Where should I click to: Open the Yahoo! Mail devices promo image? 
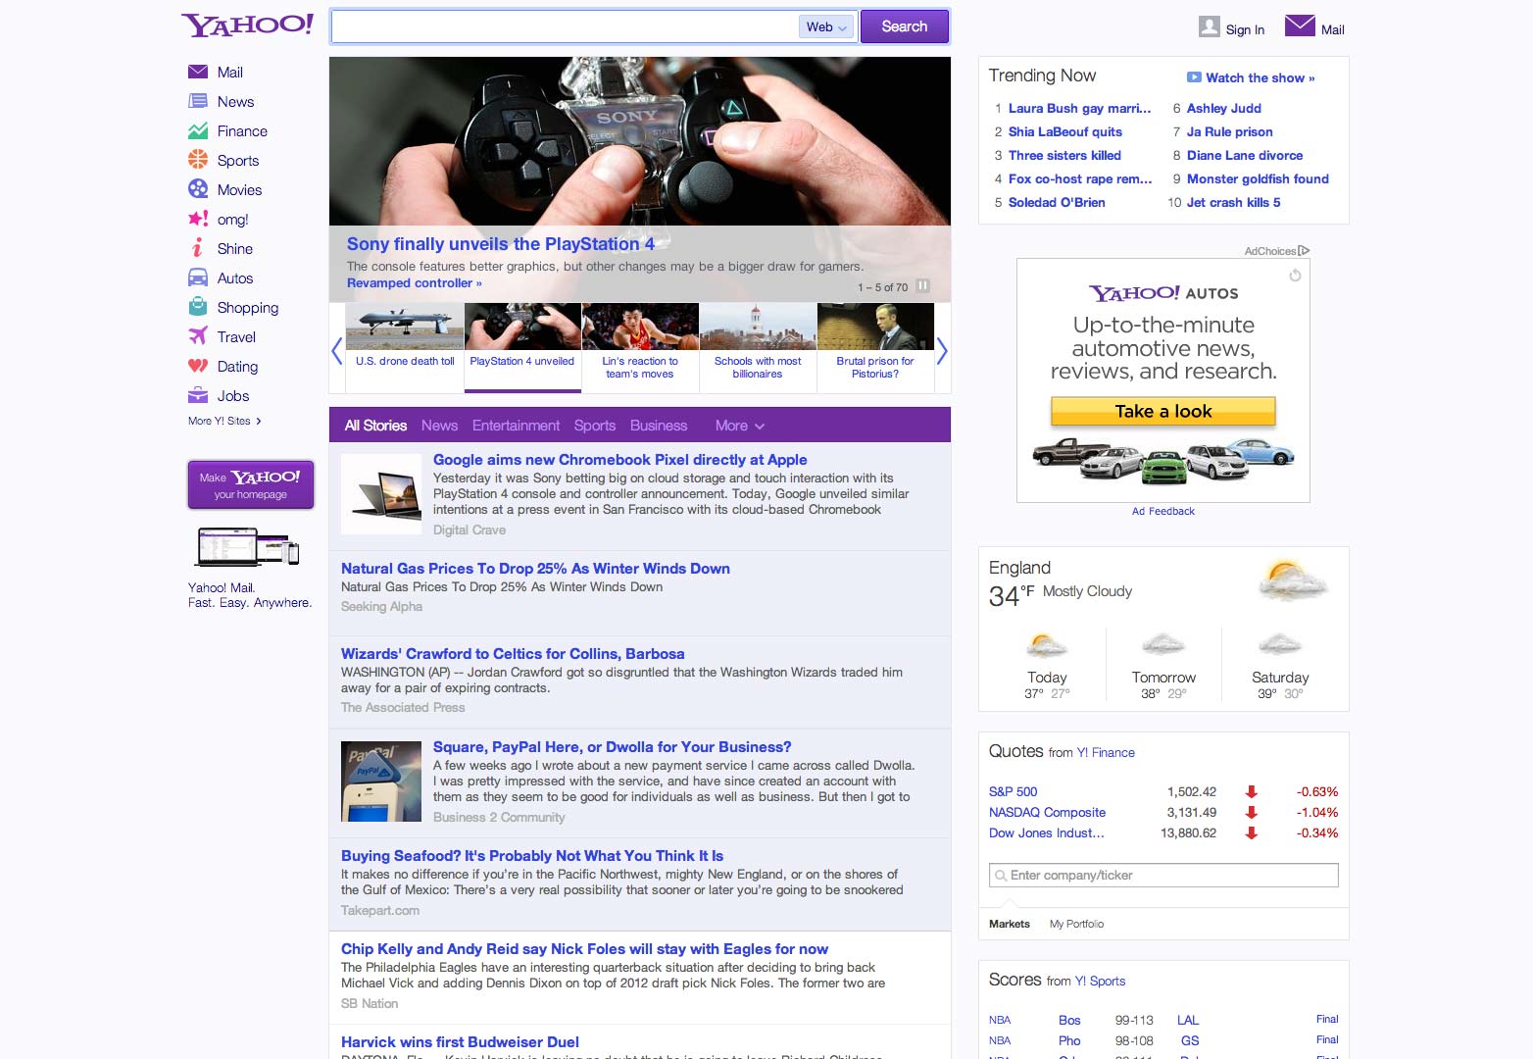[x=248, y=547]
